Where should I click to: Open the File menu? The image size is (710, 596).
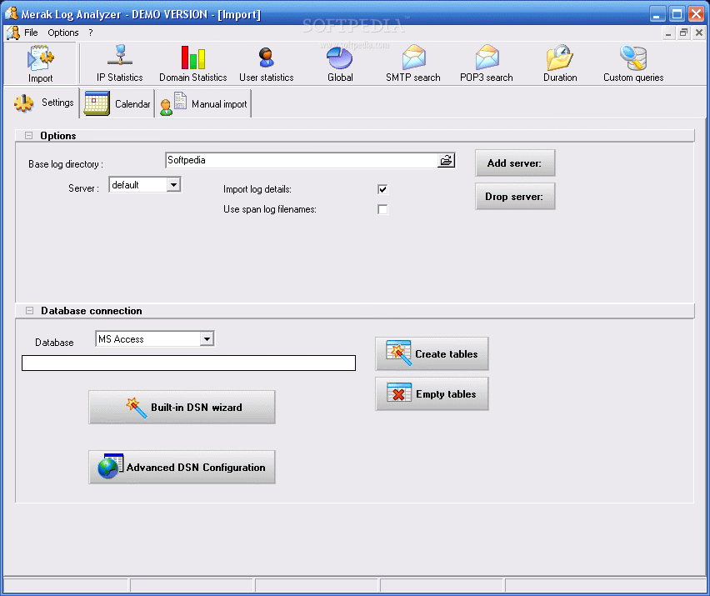tap(31, 33)
